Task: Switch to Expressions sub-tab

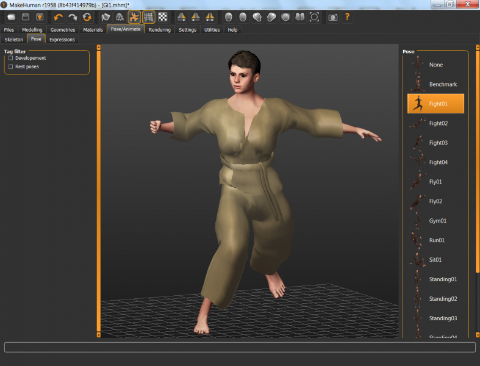Action: pyautogui.click(x=62, y=40)
